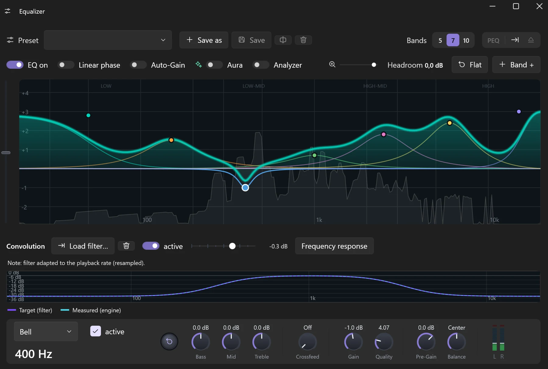Select 7 bands

tap(453, 40)
